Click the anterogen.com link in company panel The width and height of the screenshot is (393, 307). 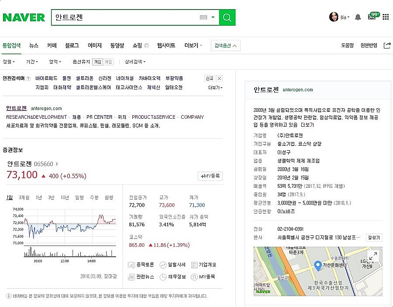[298, 90]
